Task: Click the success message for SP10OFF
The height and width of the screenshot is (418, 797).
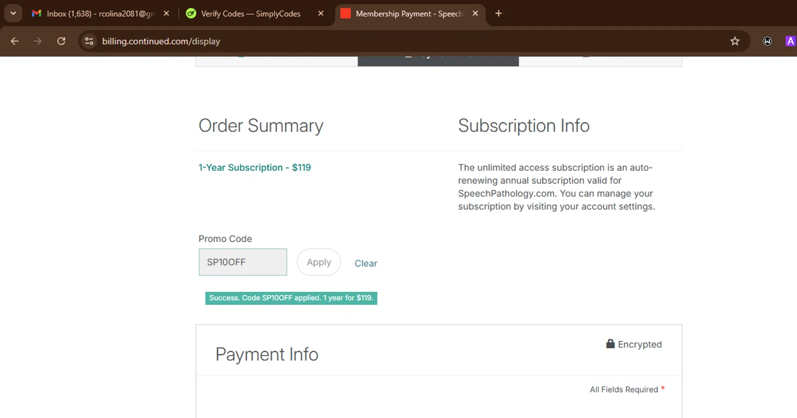Action: point(291,298)
